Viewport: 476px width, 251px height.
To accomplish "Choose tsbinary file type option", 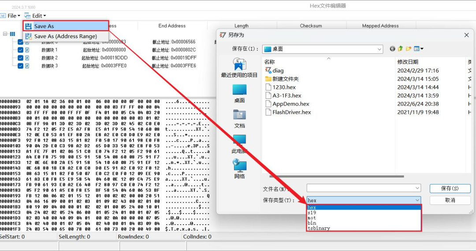I will [x=364, y=228].
